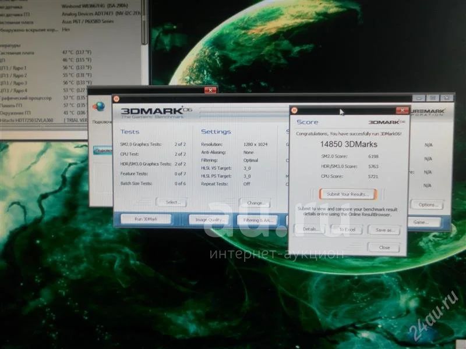Image resolution: width=466 pixels, height=349 pixels.
Task: Close the 3DMark06 main window
Action: coord(447,98)
